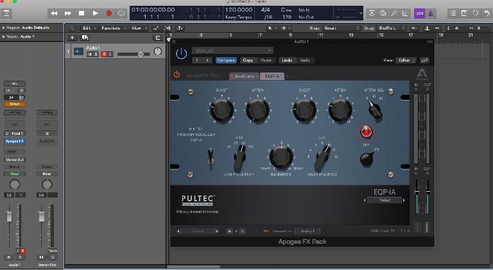Click the Audio 1 track pan knob
The height and width of the screenshot is (270, 493).
(x=157, y=51)
